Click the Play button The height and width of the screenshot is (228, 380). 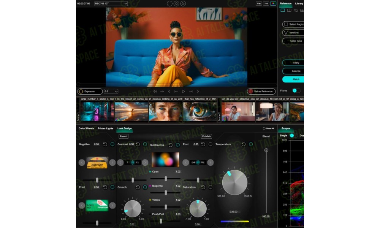tap(184, 91)
